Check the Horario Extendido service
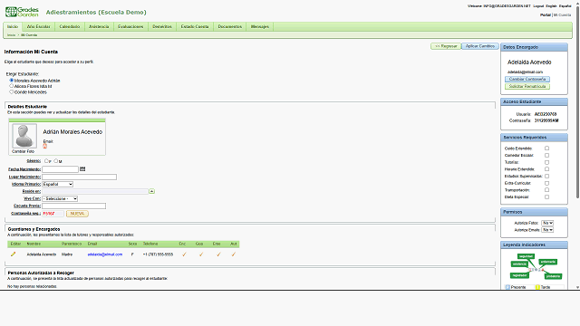Screen dimensions: 580x326 click(546, 169)
